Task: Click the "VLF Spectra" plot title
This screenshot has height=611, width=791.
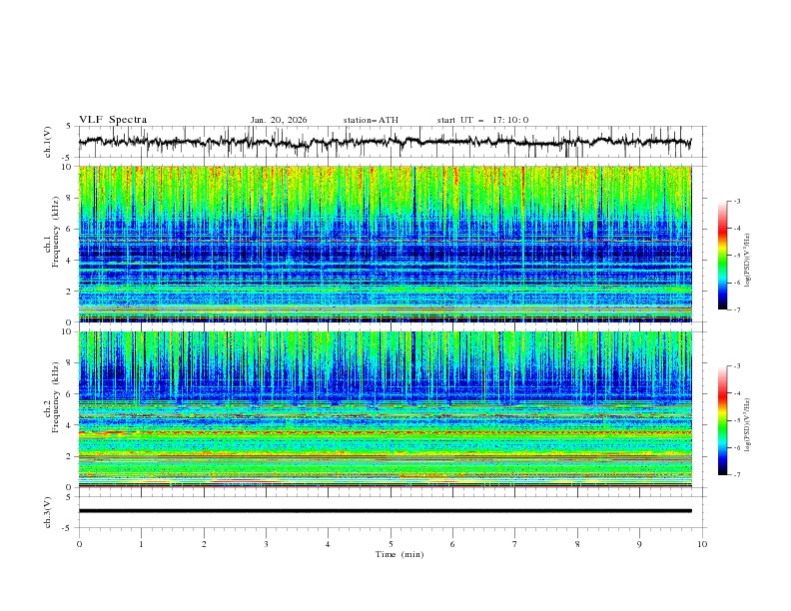Action: click(x=113, y=120)
